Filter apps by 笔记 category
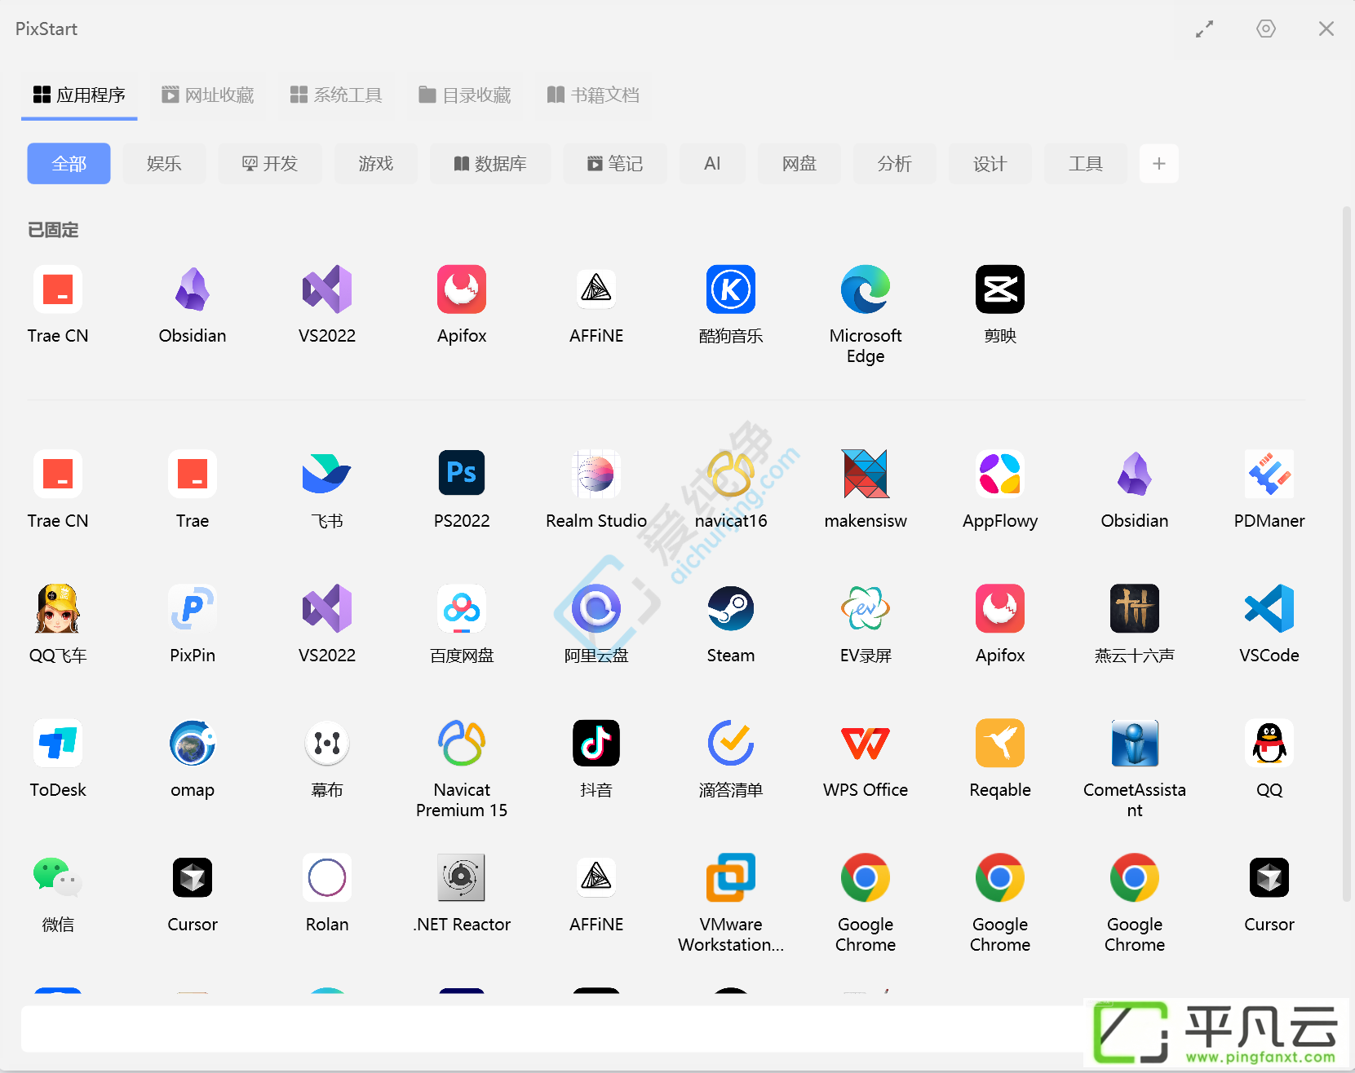 (x=615, y=164)
